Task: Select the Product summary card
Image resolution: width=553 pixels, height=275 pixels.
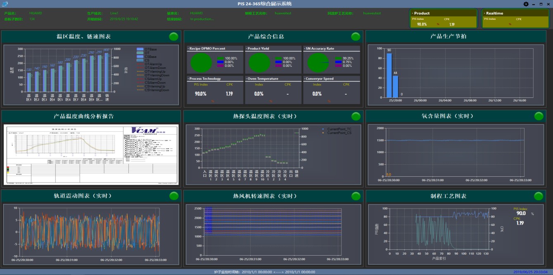Action: [x=443, y=19]
